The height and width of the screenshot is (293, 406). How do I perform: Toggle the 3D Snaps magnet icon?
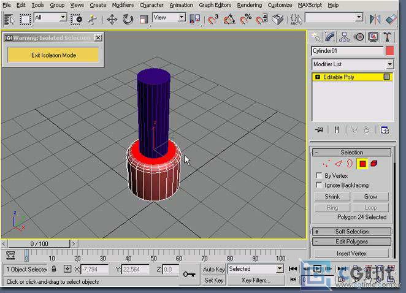213,19
